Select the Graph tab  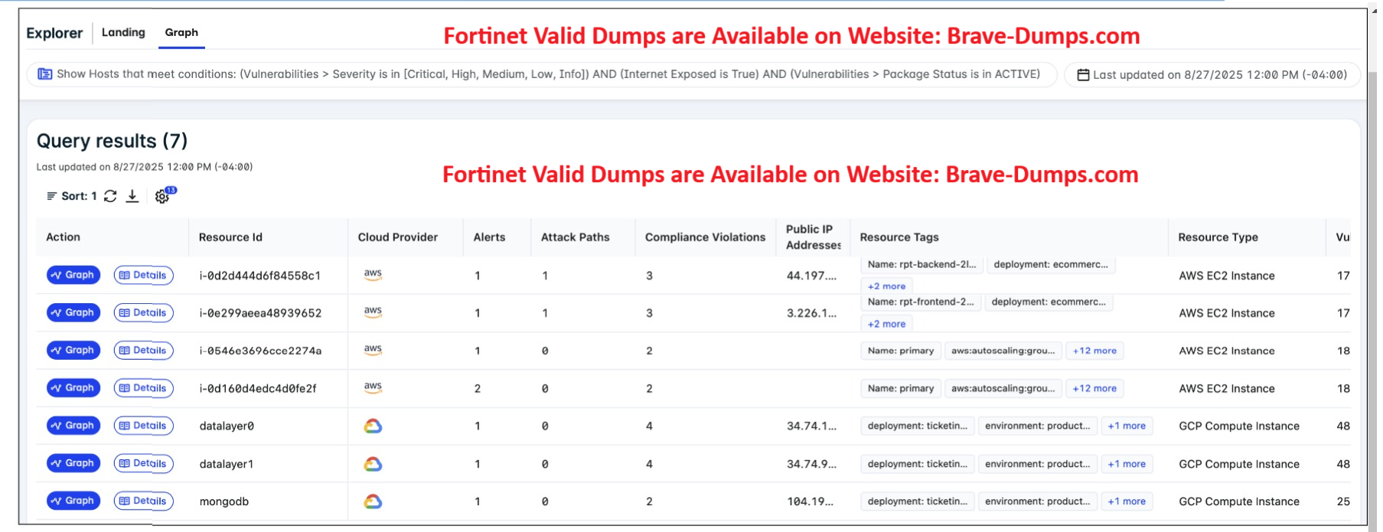click(181, 32)
